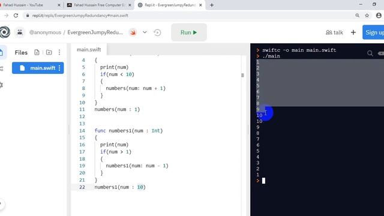
Task: Click the ./main console line
Action: [271, 56]
